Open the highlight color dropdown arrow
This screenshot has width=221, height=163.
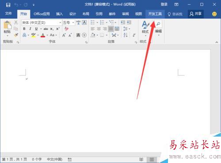pyautogui.click(x=38, y=35)
